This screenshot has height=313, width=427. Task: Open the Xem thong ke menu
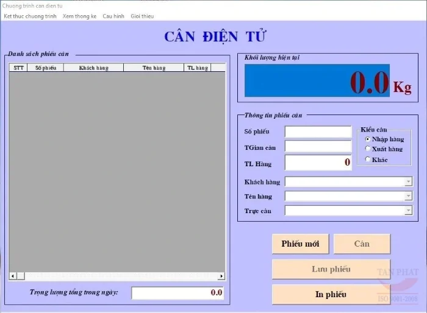79,16
